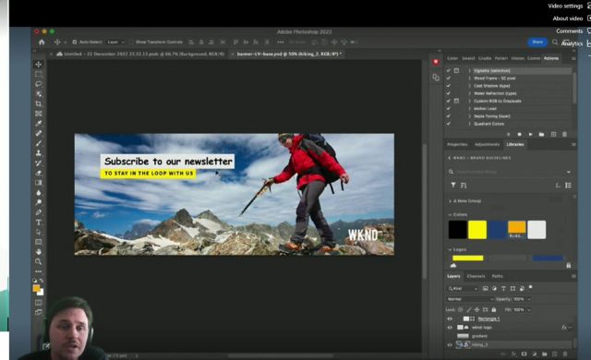Switch to the Properties tab
The width and height of the screenshot is (591, 360).
[x=457, y=145]
